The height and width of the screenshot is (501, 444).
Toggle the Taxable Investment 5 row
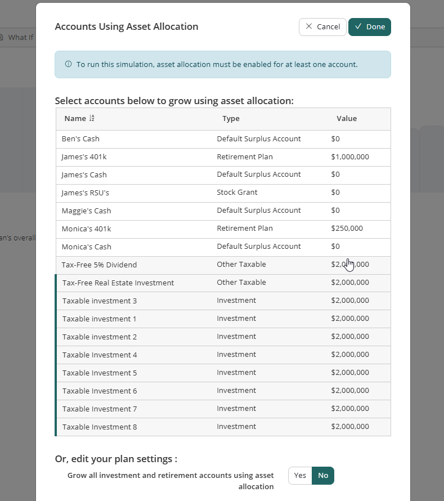[x=223, y=373]
